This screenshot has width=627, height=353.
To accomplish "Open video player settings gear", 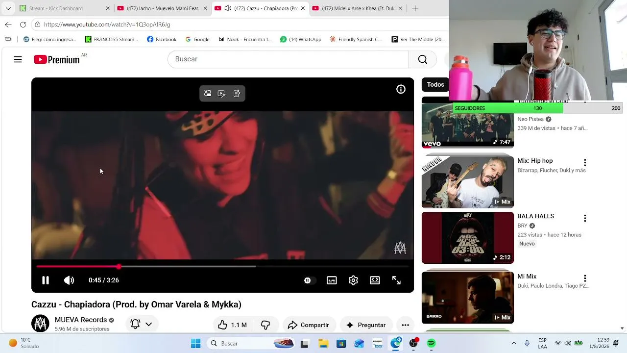I will click(353, 280).
